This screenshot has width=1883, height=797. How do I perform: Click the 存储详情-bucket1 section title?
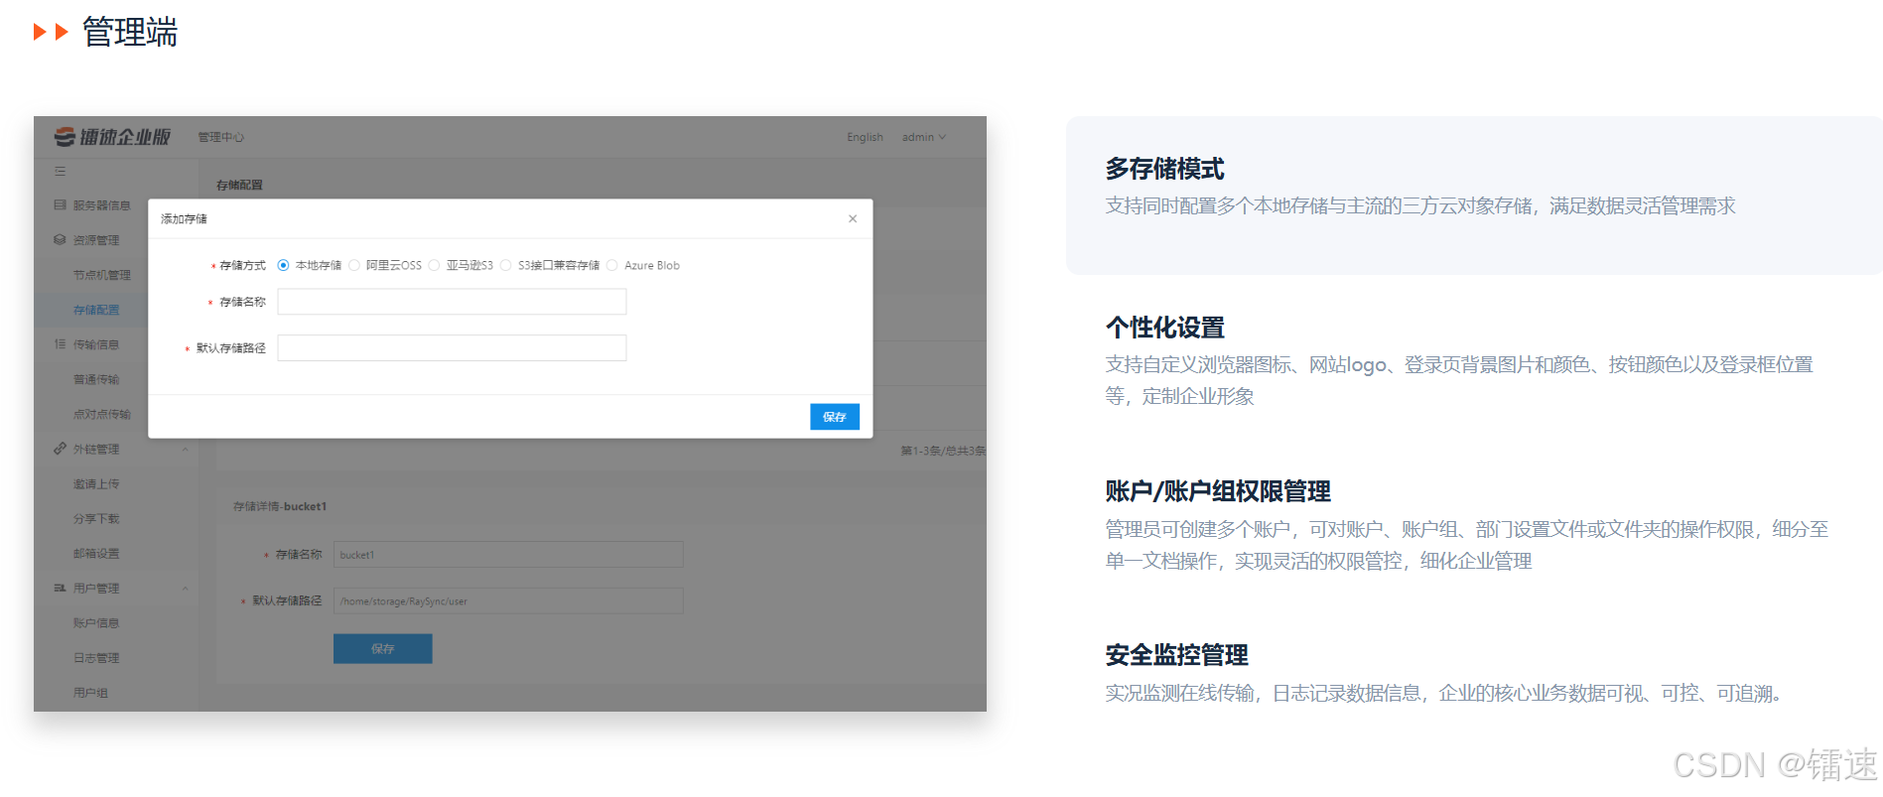pos(280,506)
